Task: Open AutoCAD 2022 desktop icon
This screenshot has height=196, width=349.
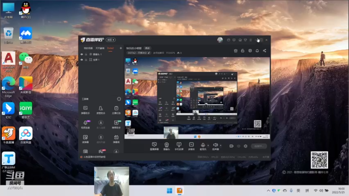Action: [9, 62]
